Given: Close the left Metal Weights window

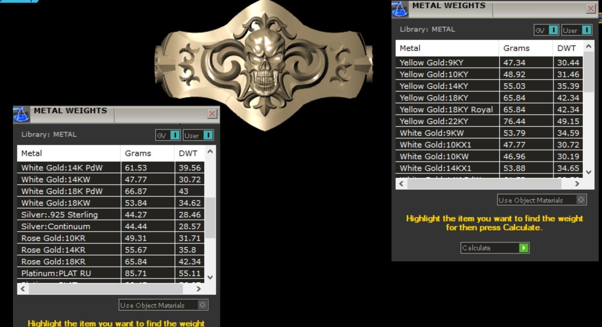Looking at the screenshot, I should tap(212, 114).
